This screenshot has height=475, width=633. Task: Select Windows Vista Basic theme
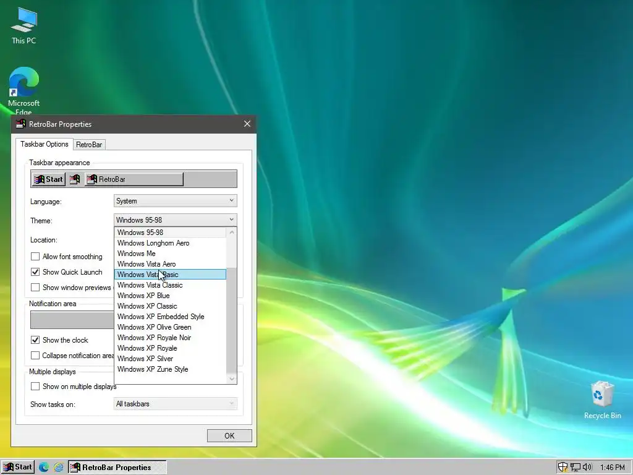(170, 274)
